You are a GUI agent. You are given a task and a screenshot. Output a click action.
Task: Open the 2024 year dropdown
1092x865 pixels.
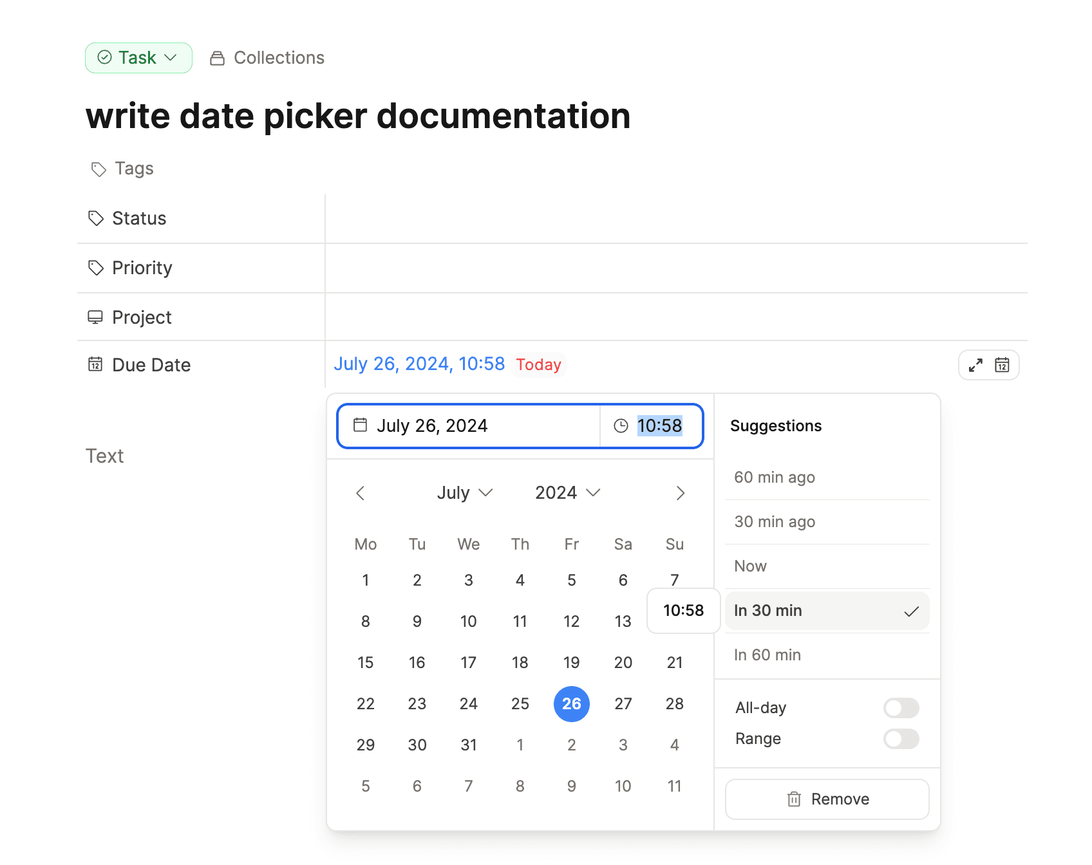(566, 492)
